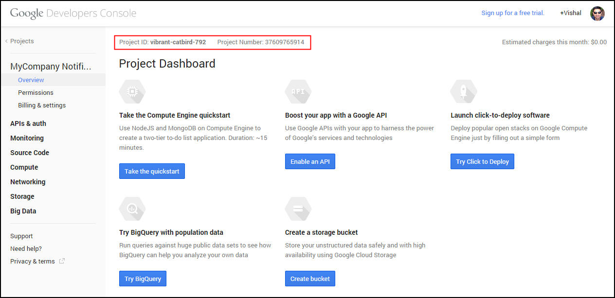Viewport: 615px width, 298px height.
Task: Click the user profile avatar picture
Action: tap(597, 13)
